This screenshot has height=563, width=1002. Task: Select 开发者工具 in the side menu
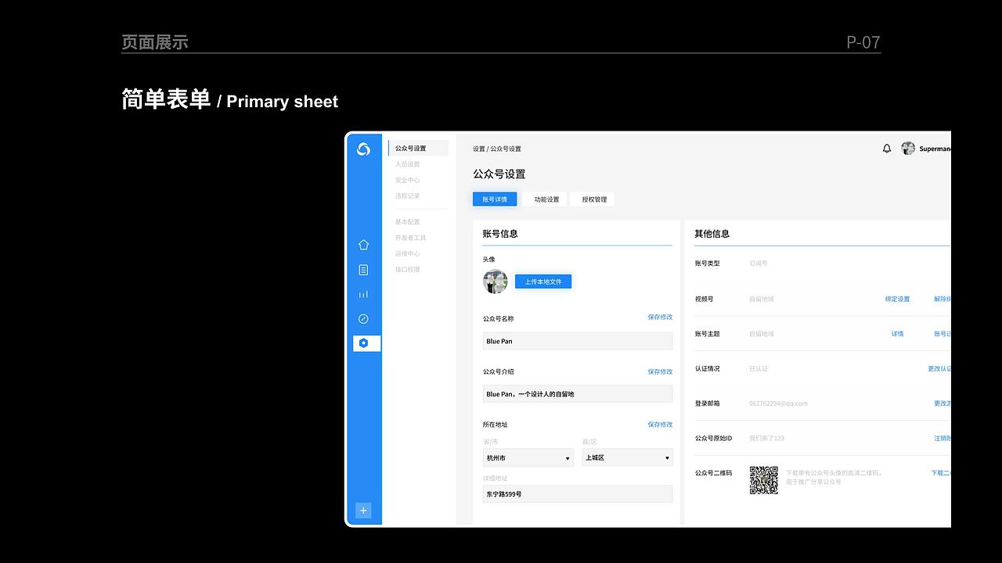point(411,238)
